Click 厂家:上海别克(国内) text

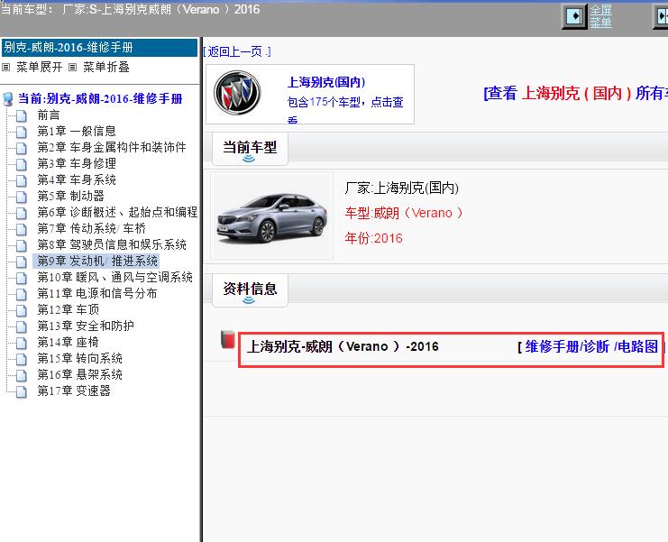click(402, 188)
